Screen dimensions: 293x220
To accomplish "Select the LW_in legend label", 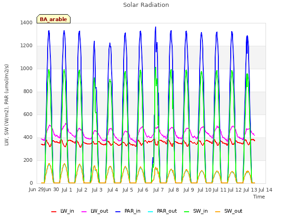I will click(x=67, y=211).
